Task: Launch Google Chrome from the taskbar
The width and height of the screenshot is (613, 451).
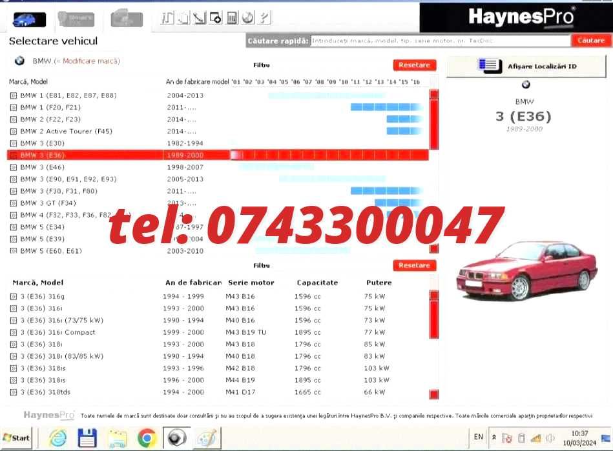Action: tap(147, 439)
